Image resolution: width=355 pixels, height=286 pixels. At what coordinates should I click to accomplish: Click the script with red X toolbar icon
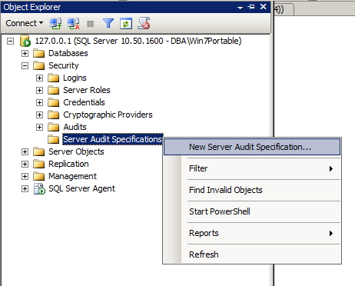tap(144, 23)
